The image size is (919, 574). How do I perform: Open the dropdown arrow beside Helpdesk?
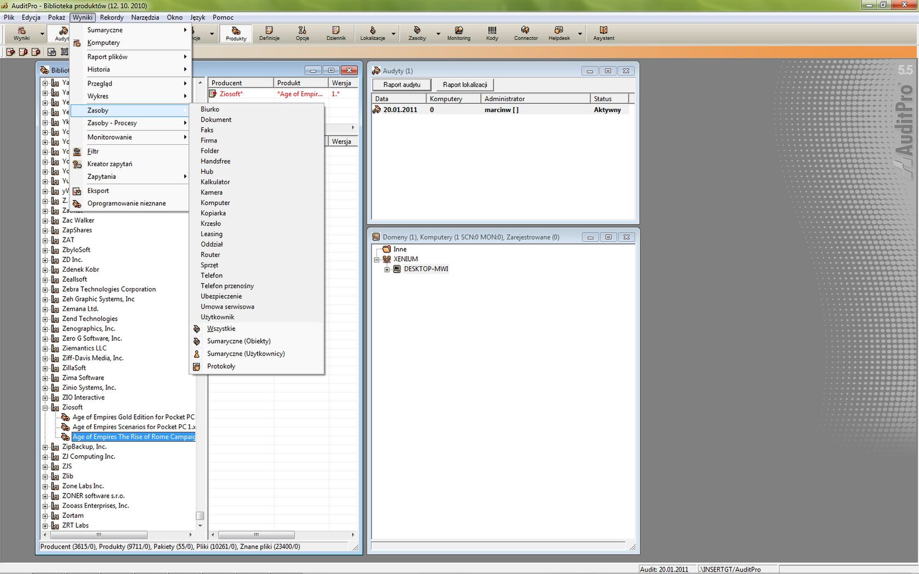[x=580, y=34]
